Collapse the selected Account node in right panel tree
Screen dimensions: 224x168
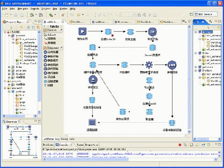coord(196,32)
